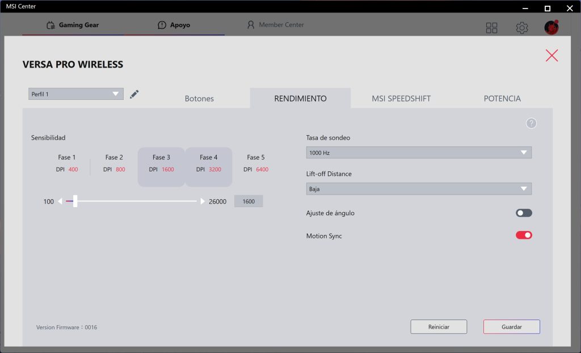Open the Apoyo support tab
581x353 pixels.
pos(174,25)
